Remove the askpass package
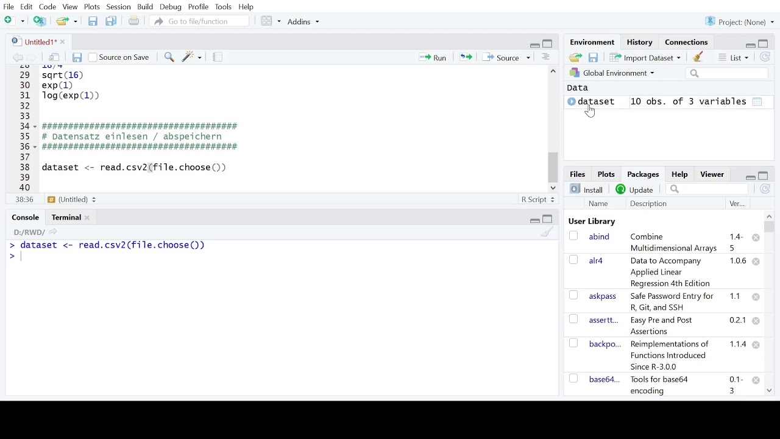780x439 pixels. tap(756, 297)
